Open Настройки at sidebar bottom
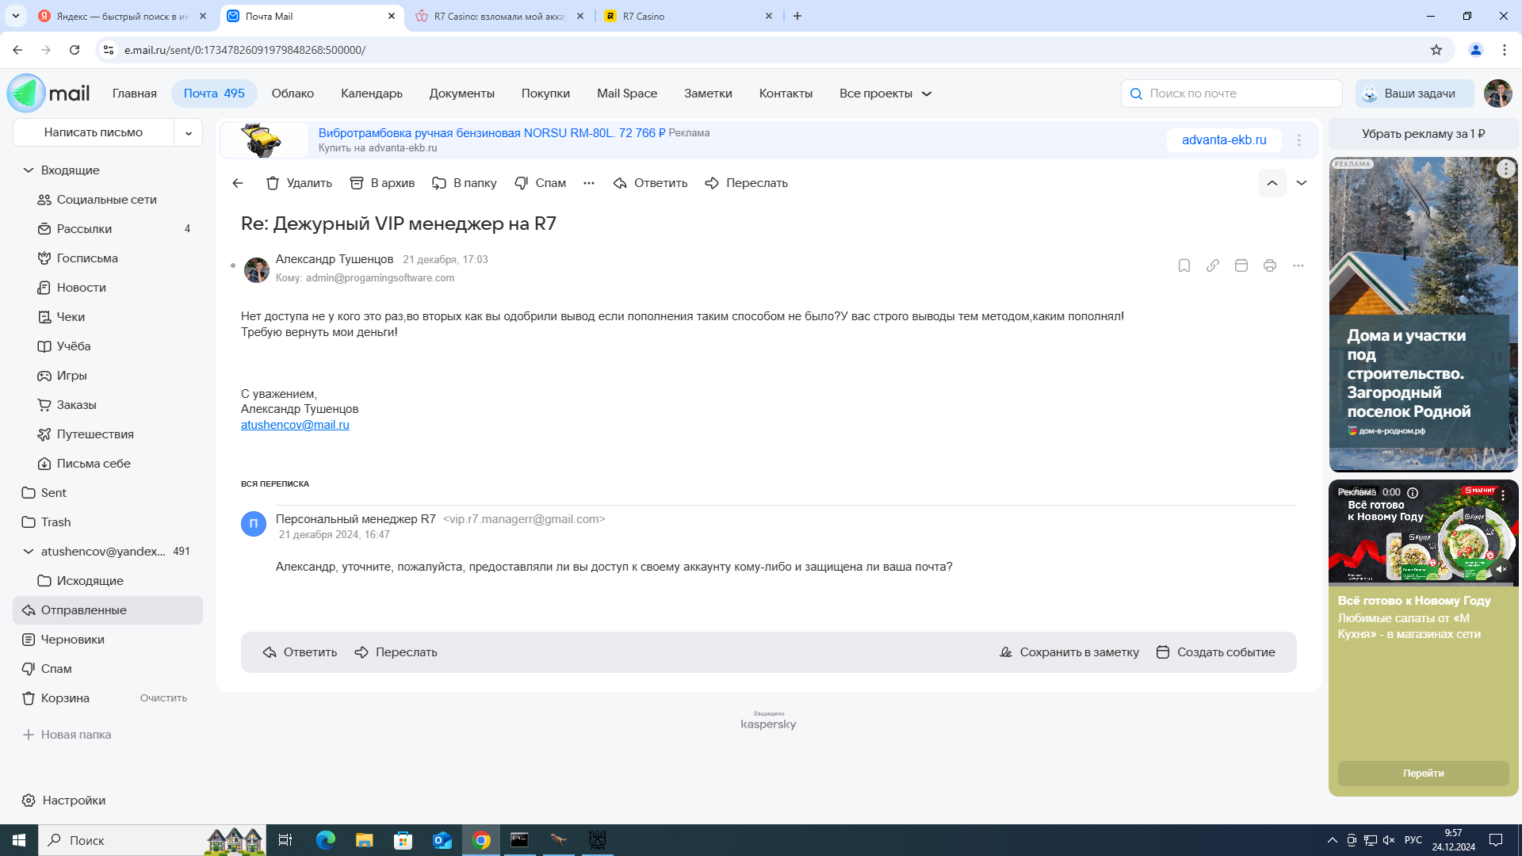Image resolution: width=1522 pixels, height=856 pixels. point(63,801)
